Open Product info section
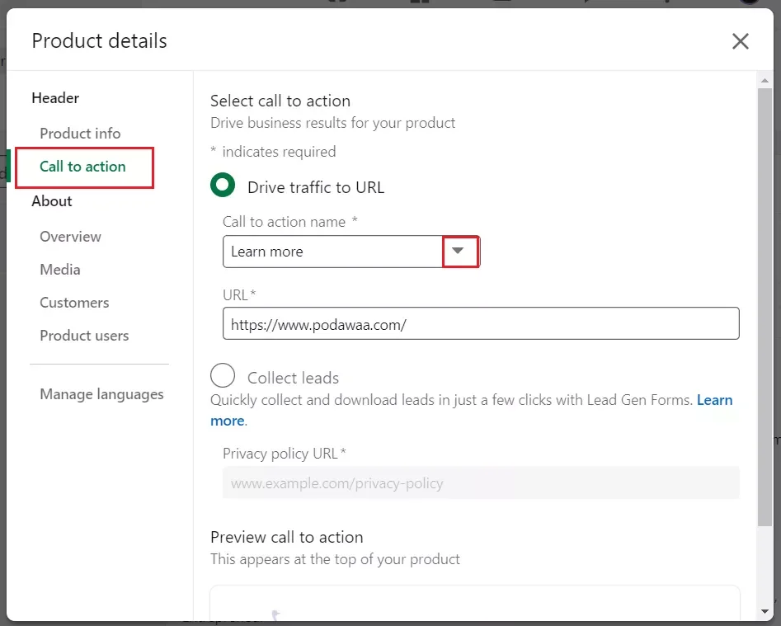781x626 pixels. pyautogui.click(x=80, y=134)
